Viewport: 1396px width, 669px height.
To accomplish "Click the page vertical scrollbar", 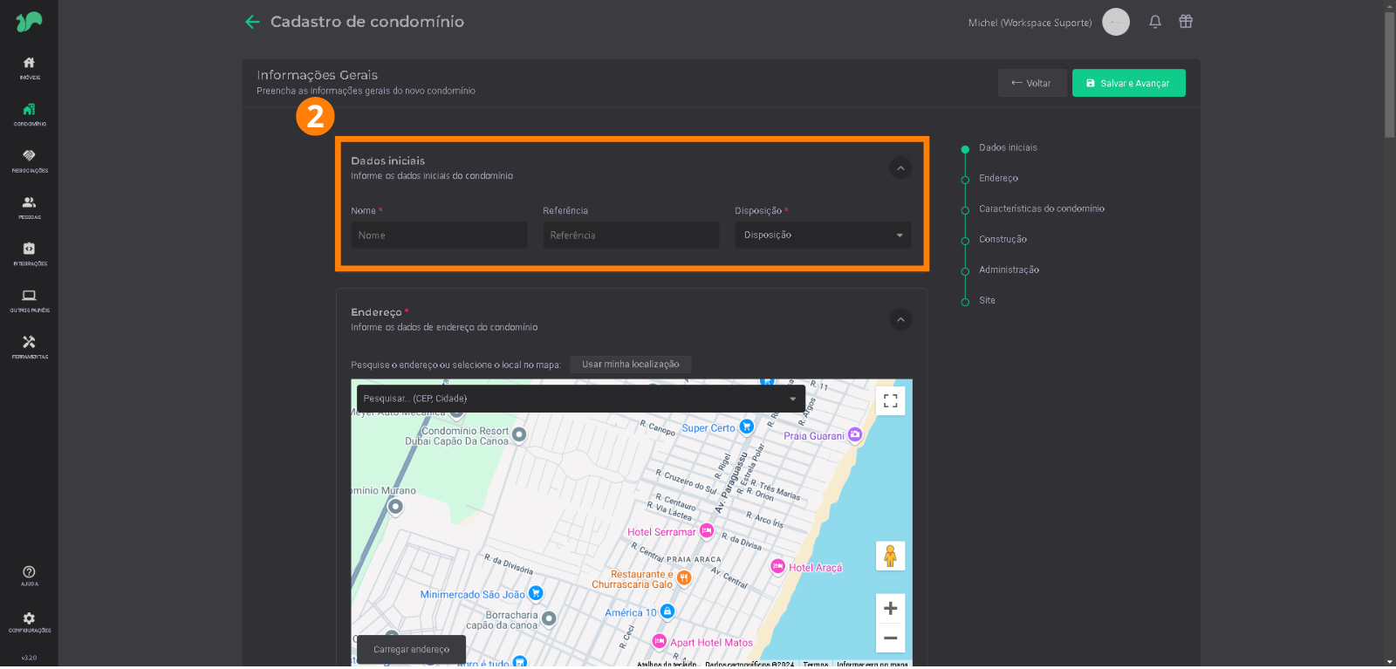I will [1390, 74].
